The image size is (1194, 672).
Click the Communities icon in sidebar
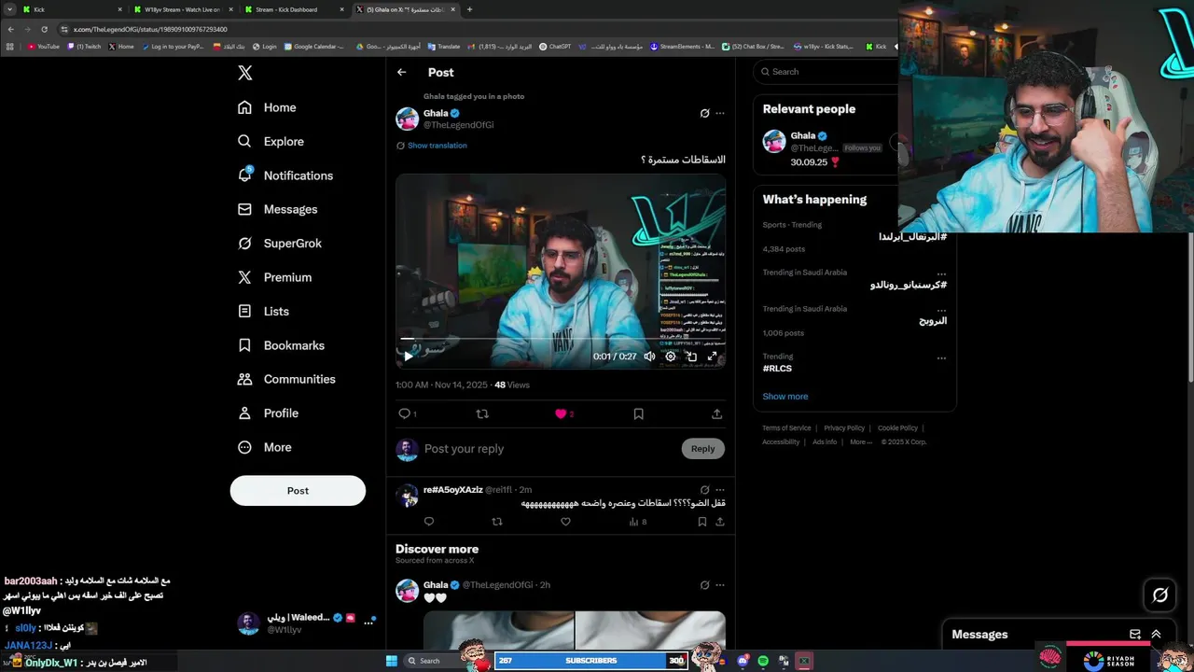click(x=244, y=379)
